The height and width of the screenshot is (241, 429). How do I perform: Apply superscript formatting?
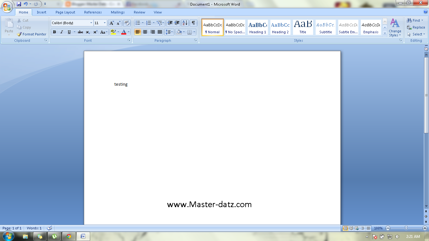click(x=95, y=32)
